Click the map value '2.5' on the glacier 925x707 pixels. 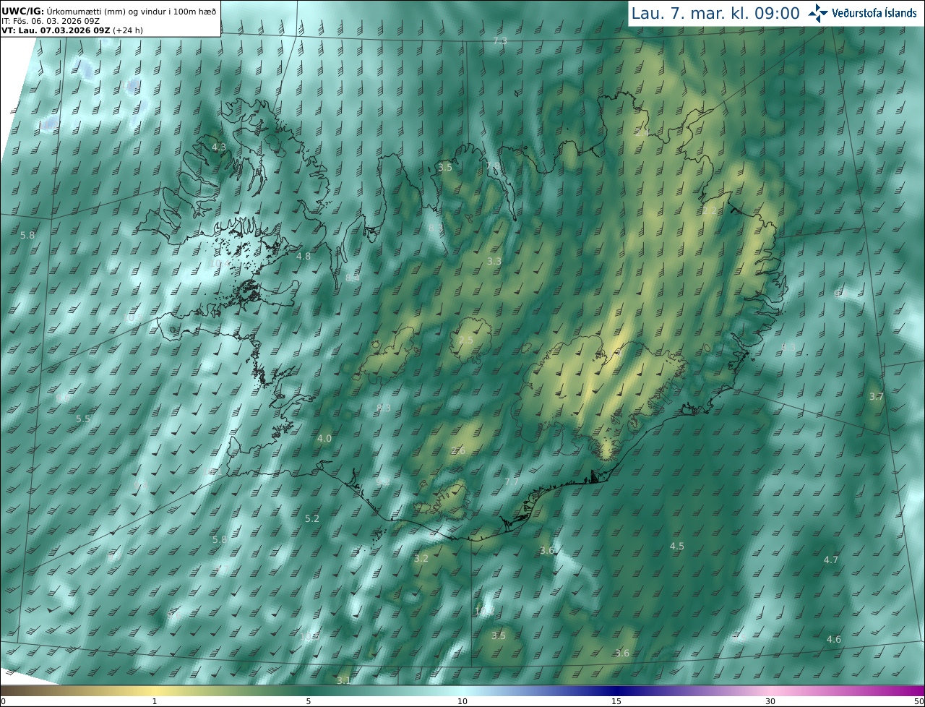click(x=466, y=340)
